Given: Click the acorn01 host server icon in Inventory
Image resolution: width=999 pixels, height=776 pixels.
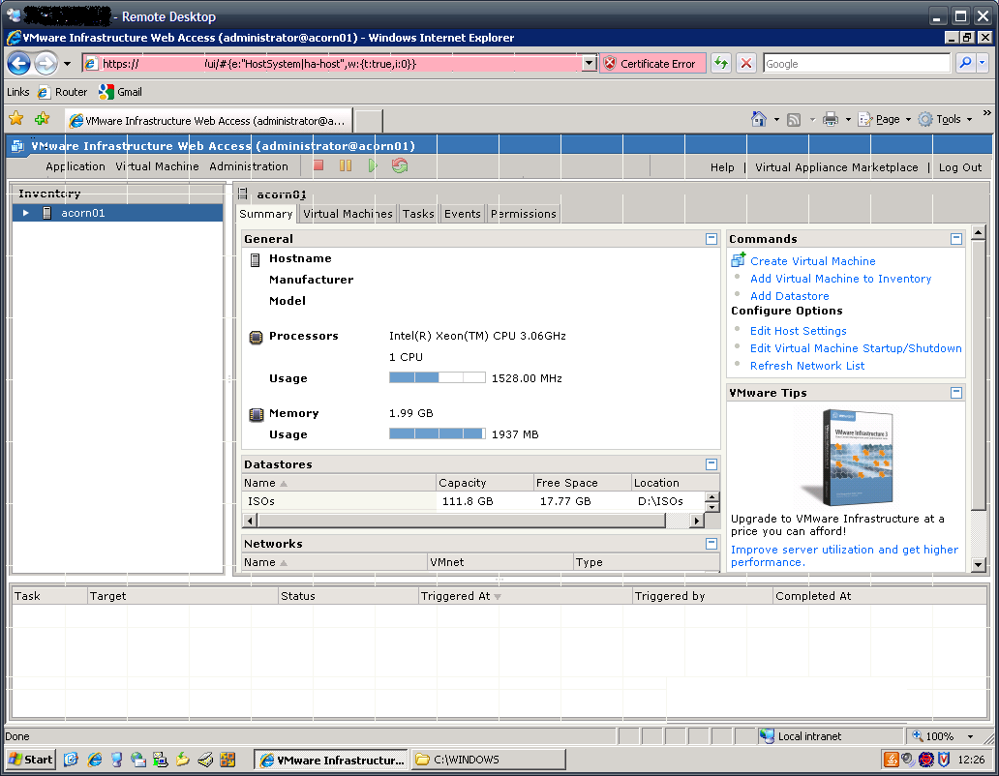Looking at the screenshot, I should [x=46, y=213].
